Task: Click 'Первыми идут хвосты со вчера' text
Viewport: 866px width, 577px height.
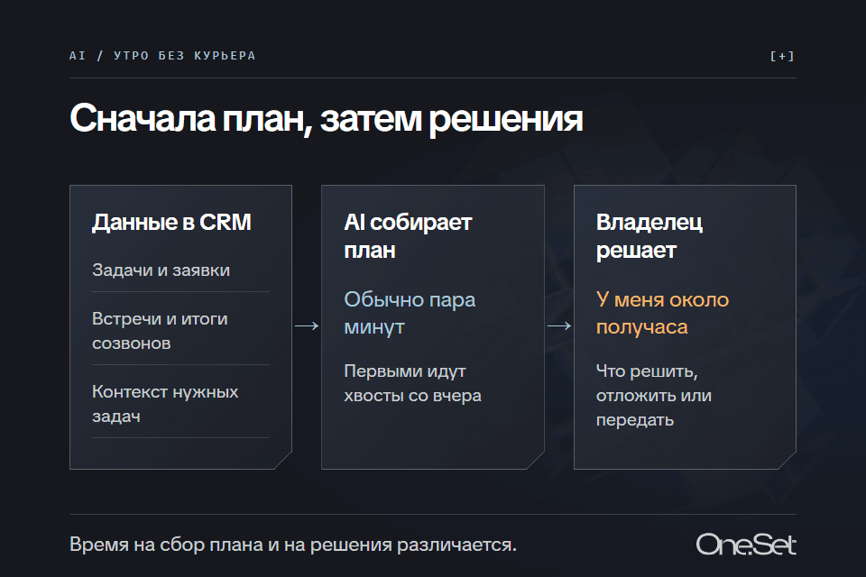Action: pos(412,383)
